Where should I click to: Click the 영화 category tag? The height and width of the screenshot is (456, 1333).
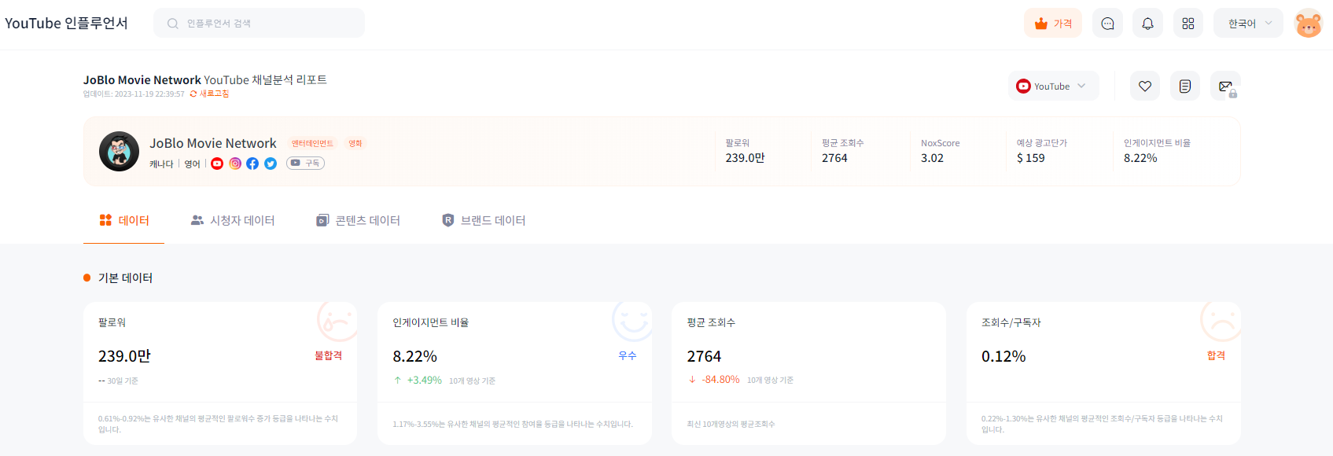355,144
